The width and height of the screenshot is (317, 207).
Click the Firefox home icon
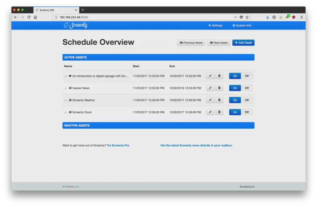point(35,17)
